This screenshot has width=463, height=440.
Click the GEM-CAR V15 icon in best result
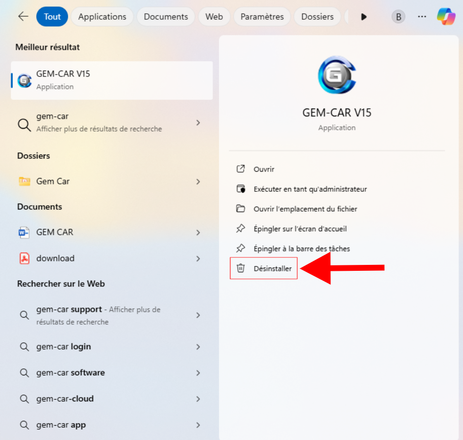tap(25, 80)
